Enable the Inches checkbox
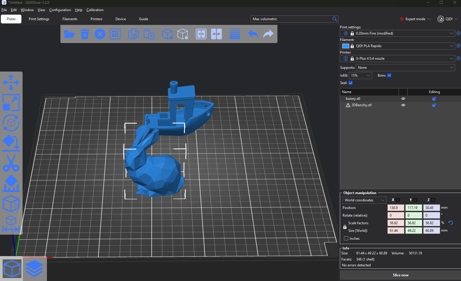This screenshot has width=461, height=281. pos(346,238)
